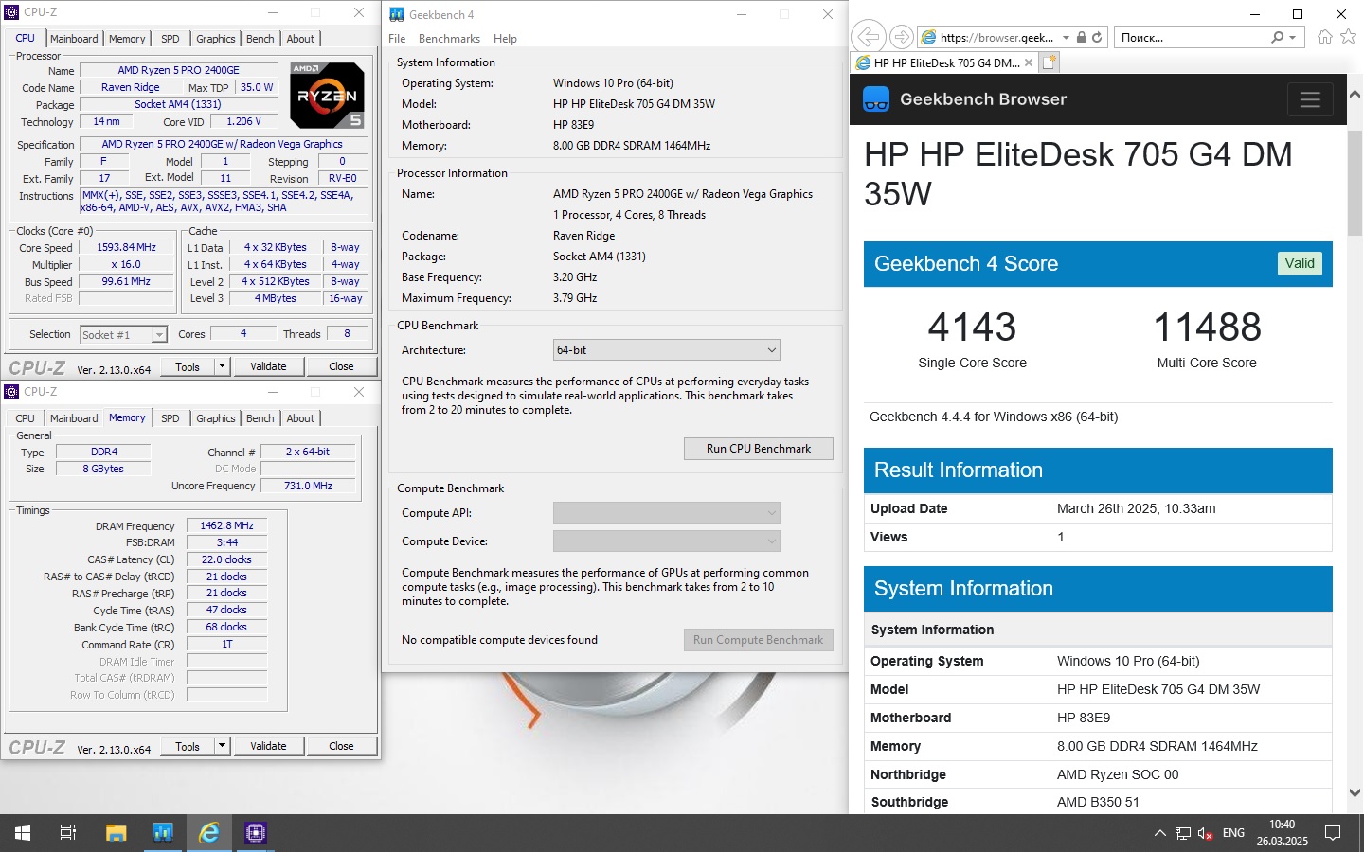Click the DRAM Frequency 1462.8 MHz value
1364x852 pixels.
coord(227,525)
